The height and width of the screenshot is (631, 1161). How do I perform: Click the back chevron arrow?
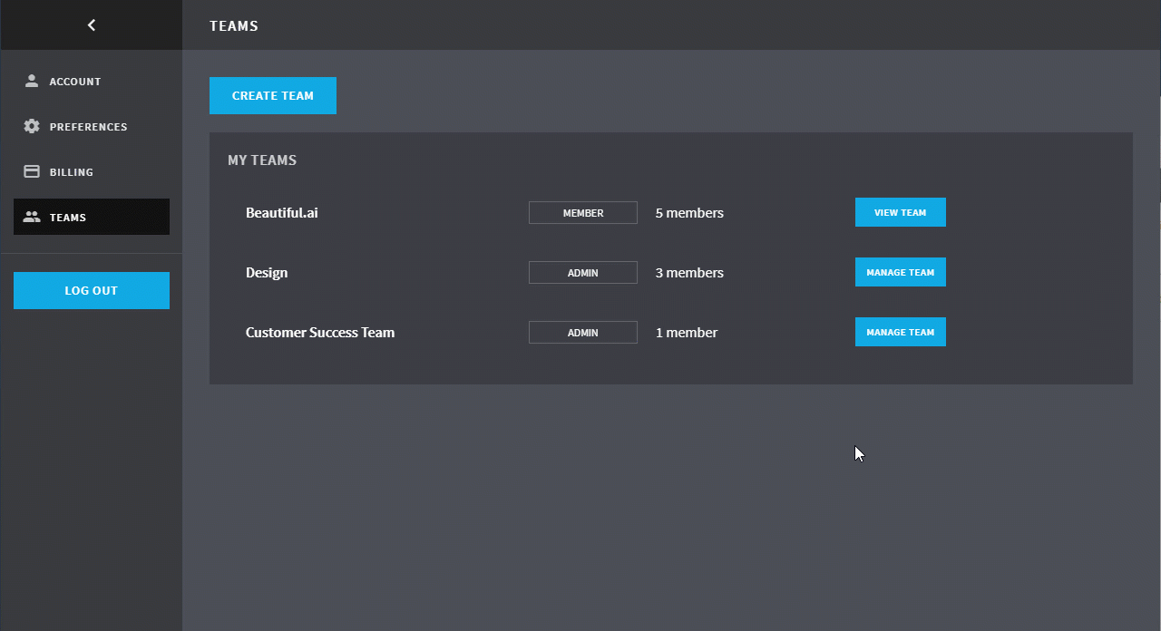click(x=92, y=25)
